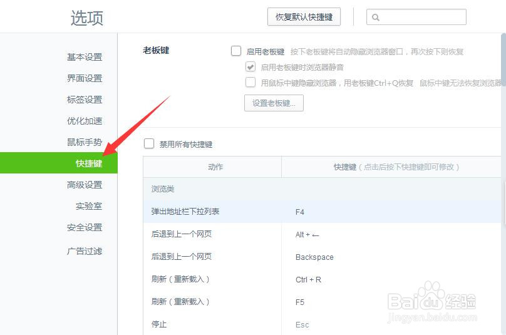Viewport: 506px width, 335px height.
Task: Select the highlighted 快捷键 item
Action: [x=59, y=163]
